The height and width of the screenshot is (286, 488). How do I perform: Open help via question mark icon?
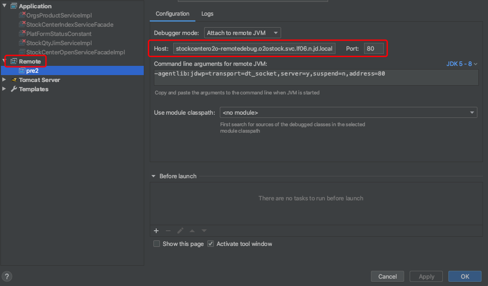[7, 276]
